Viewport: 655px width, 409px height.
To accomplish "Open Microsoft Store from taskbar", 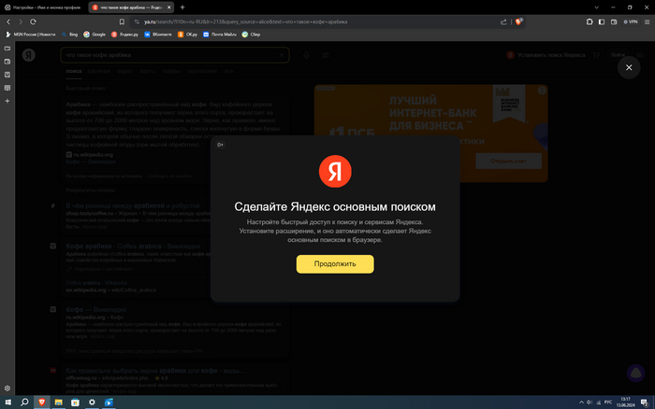I will click(x=75, y=402).
